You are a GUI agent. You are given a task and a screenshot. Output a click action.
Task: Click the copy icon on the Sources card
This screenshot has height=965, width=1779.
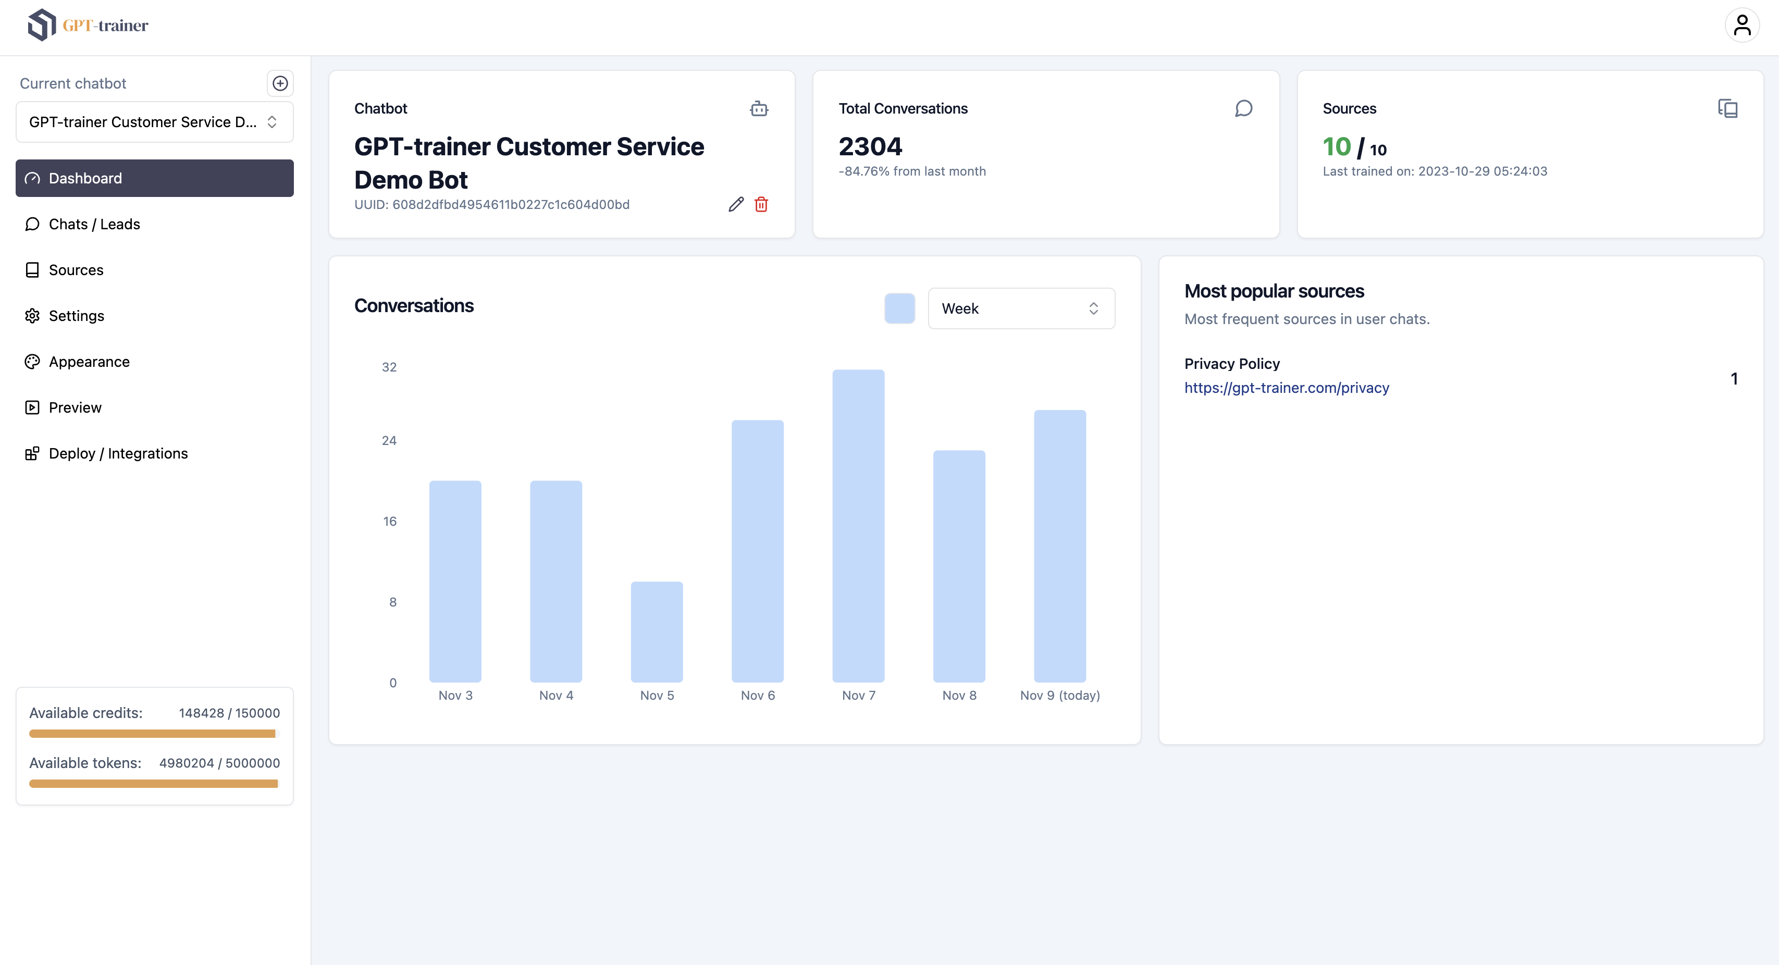(1727, 108)
